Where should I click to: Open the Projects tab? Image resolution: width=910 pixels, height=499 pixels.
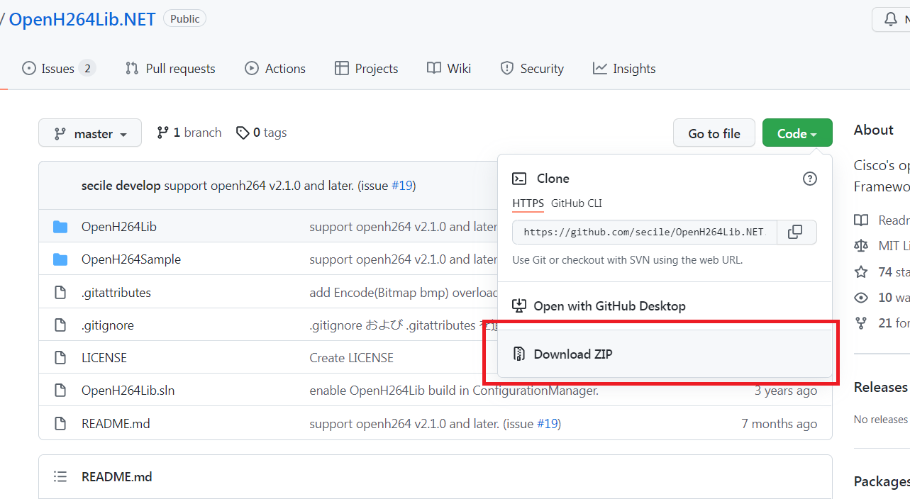tap(366, 69)
